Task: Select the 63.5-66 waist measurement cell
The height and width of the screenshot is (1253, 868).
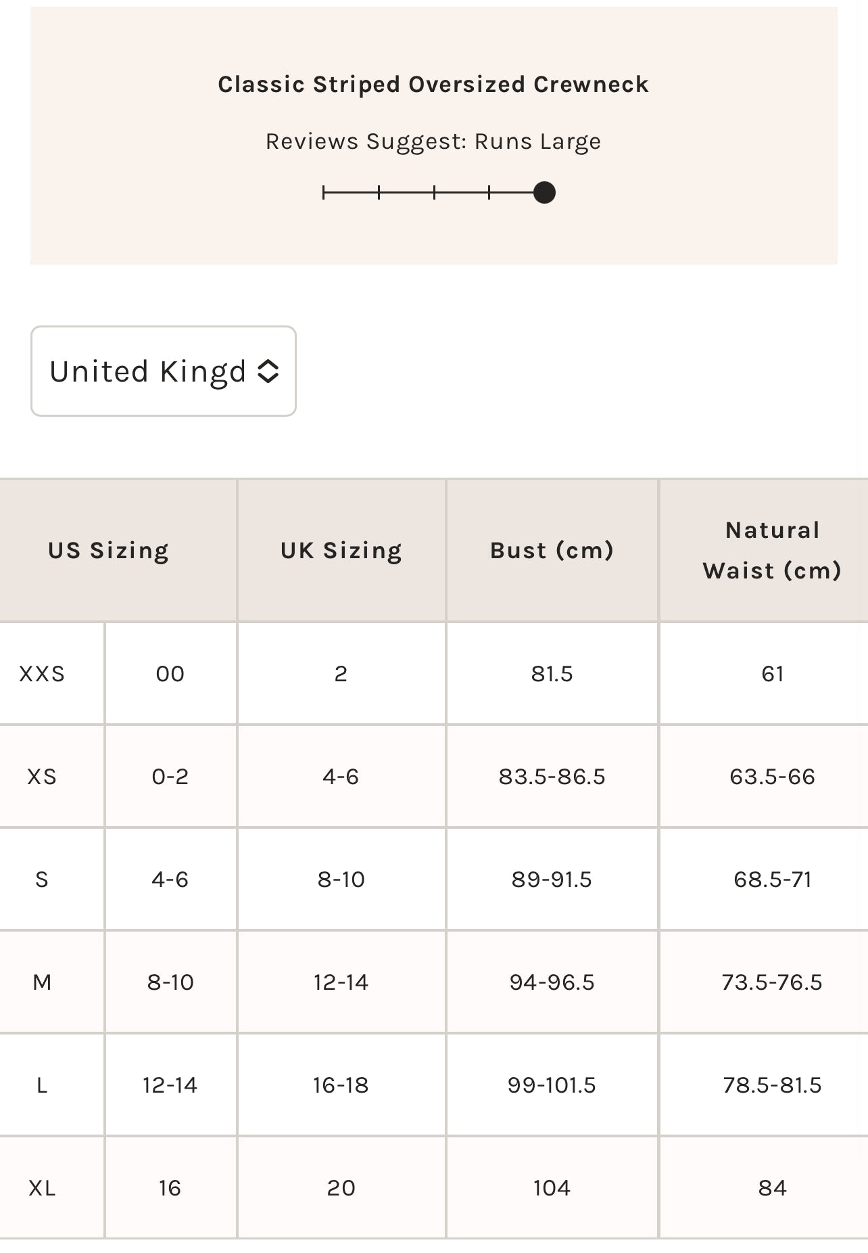Action: [x=772, y=777]
